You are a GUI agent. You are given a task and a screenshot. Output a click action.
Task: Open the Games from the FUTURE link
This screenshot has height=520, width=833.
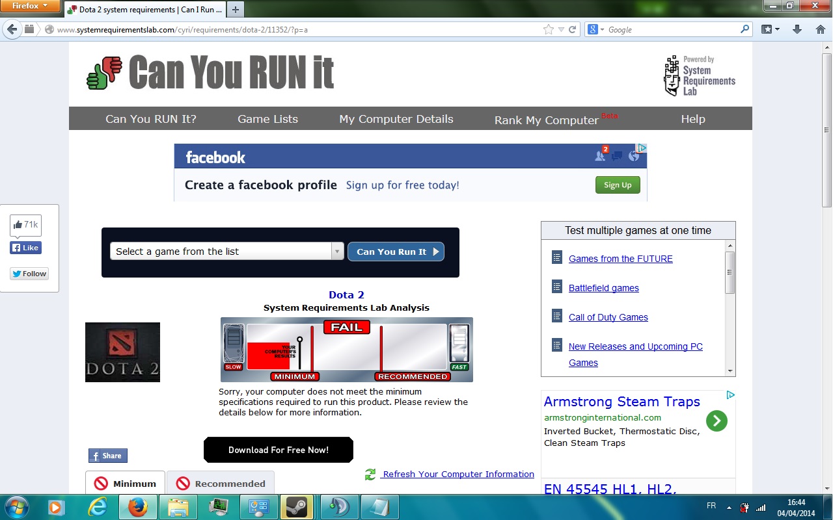pos(620,259)
